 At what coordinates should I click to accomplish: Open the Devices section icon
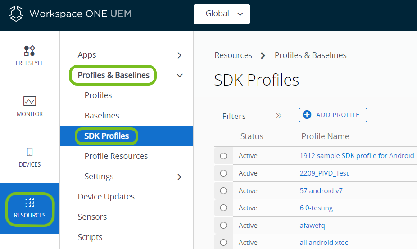[x=30, y=152]
